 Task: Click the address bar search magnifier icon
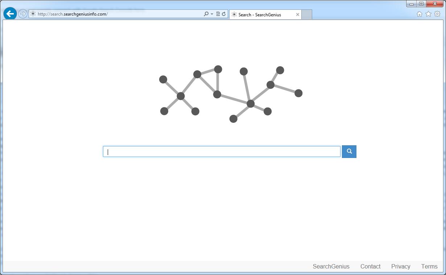tap(206, 14)
